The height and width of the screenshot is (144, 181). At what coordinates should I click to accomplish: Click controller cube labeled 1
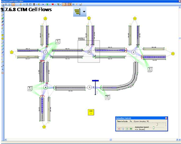tap(58, 42)
